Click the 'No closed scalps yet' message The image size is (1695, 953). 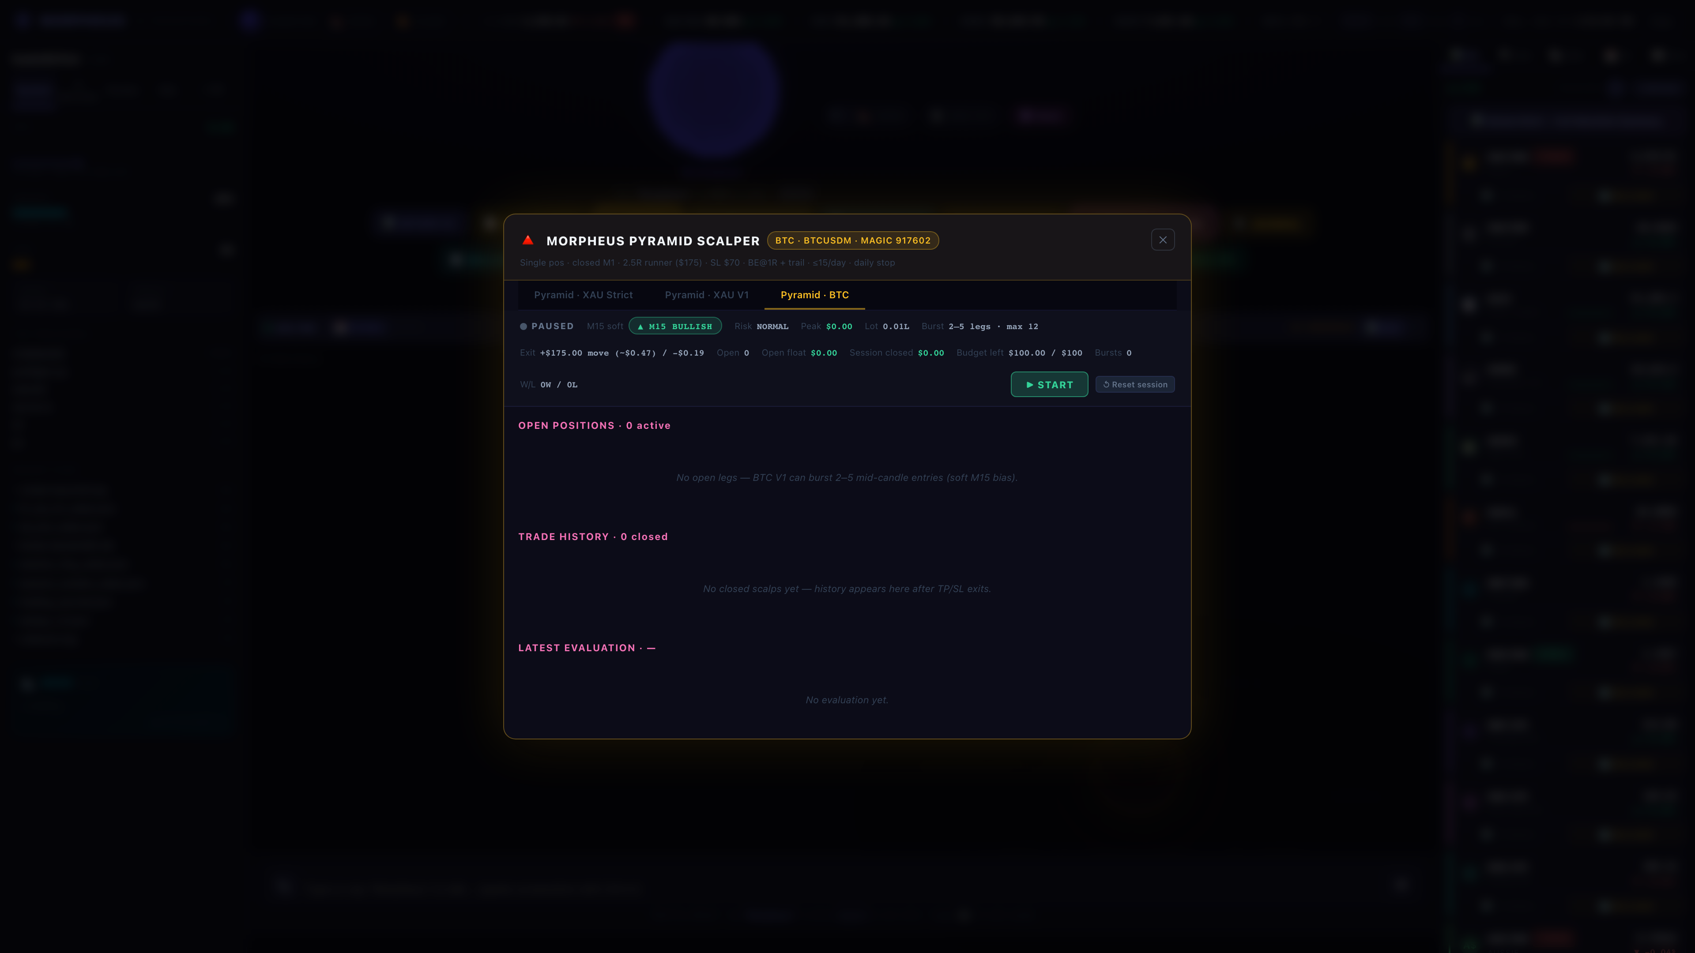[847, 589]
